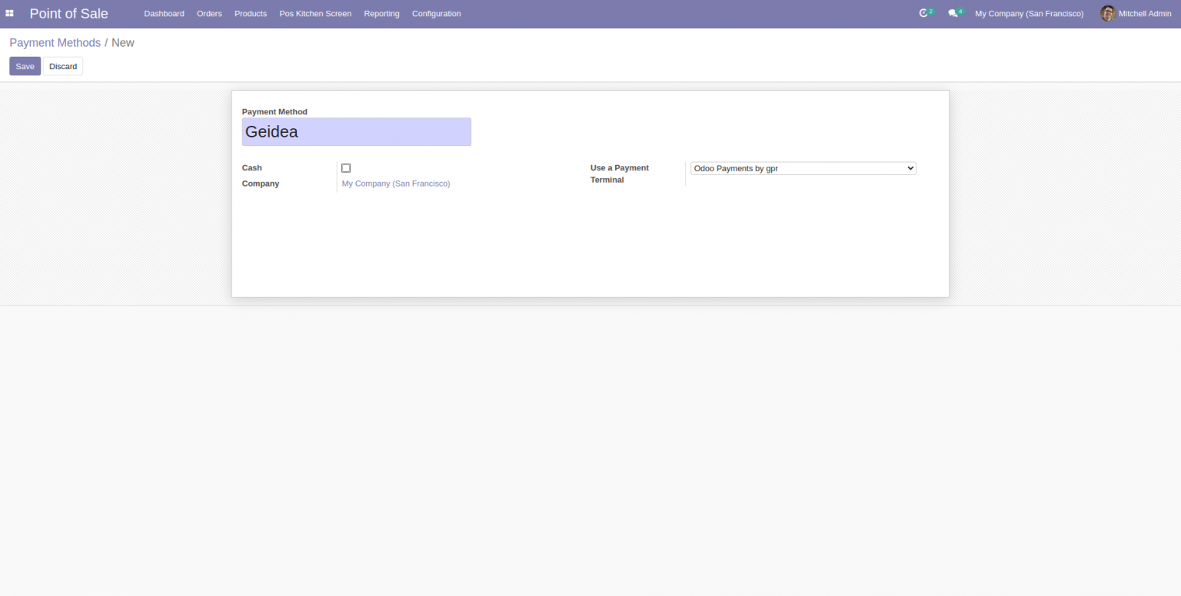Open the Orders menu

[x=209, y=13]
